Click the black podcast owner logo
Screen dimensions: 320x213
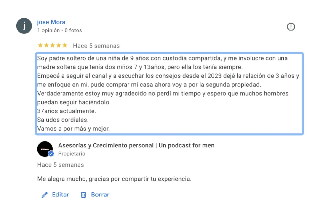[45, 149]
